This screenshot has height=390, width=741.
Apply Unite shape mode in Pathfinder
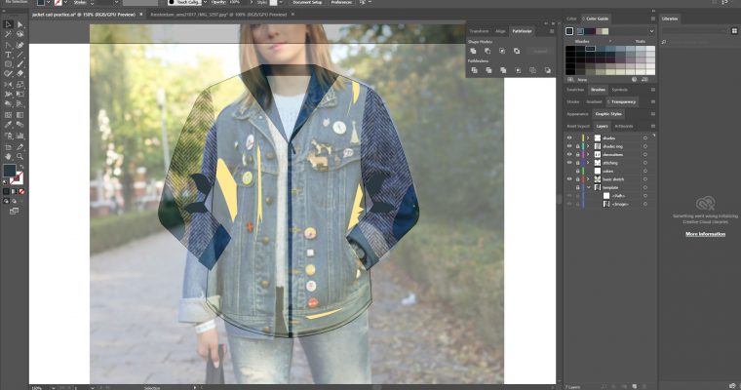tap(473, 51)
